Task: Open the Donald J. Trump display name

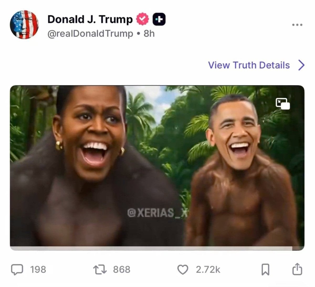Action: point(90,19)
